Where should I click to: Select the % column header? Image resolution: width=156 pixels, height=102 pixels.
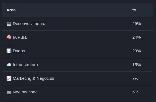(x=134, y=10)
